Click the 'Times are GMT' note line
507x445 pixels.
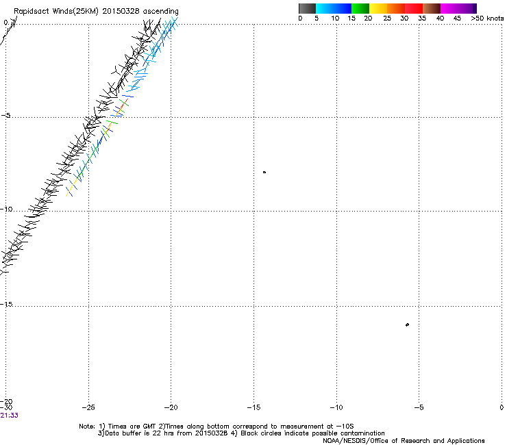[217, 427]
